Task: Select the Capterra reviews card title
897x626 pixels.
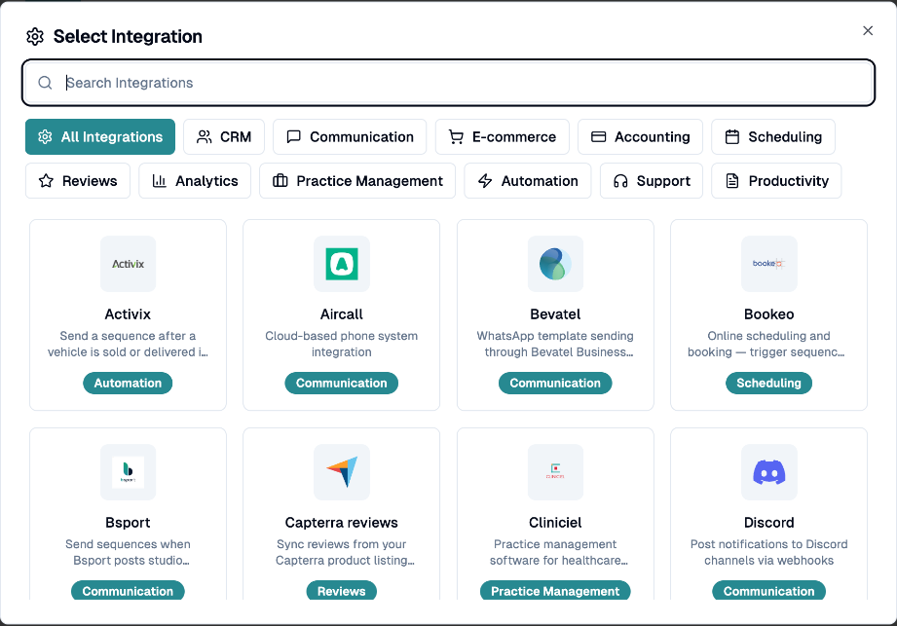Action: [342, 523]
